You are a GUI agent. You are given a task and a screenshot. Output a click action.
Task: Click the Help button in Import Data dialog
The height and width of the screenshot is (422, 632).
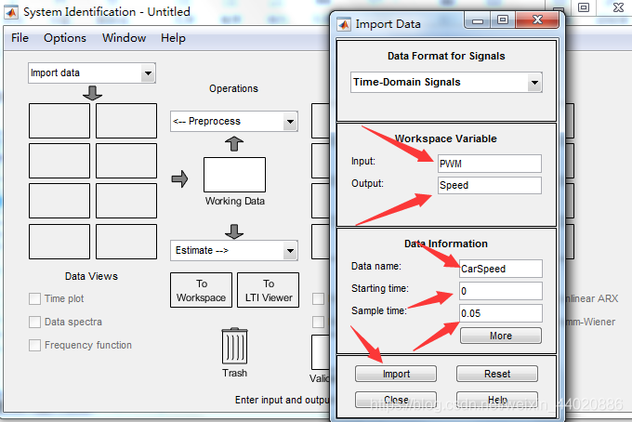[x=497, y=400]
